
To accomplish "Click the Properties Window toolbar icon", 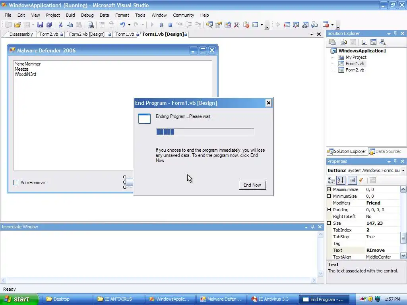I will [219, 25].
